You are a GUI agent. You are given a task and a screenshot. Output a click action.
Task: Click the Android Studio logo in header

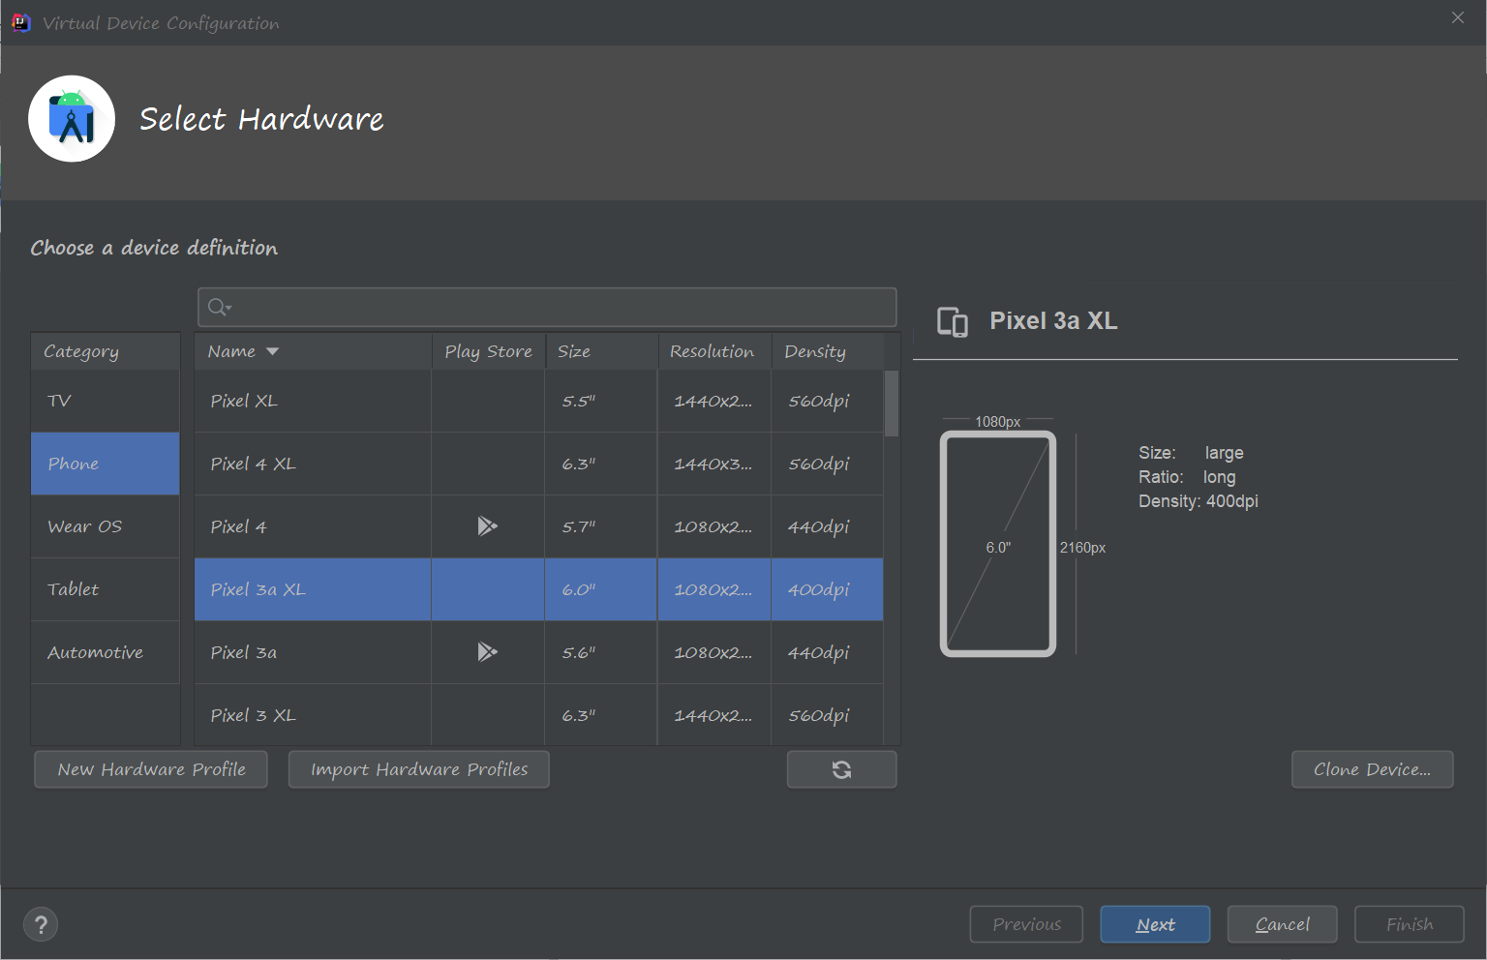click(72, 119)
